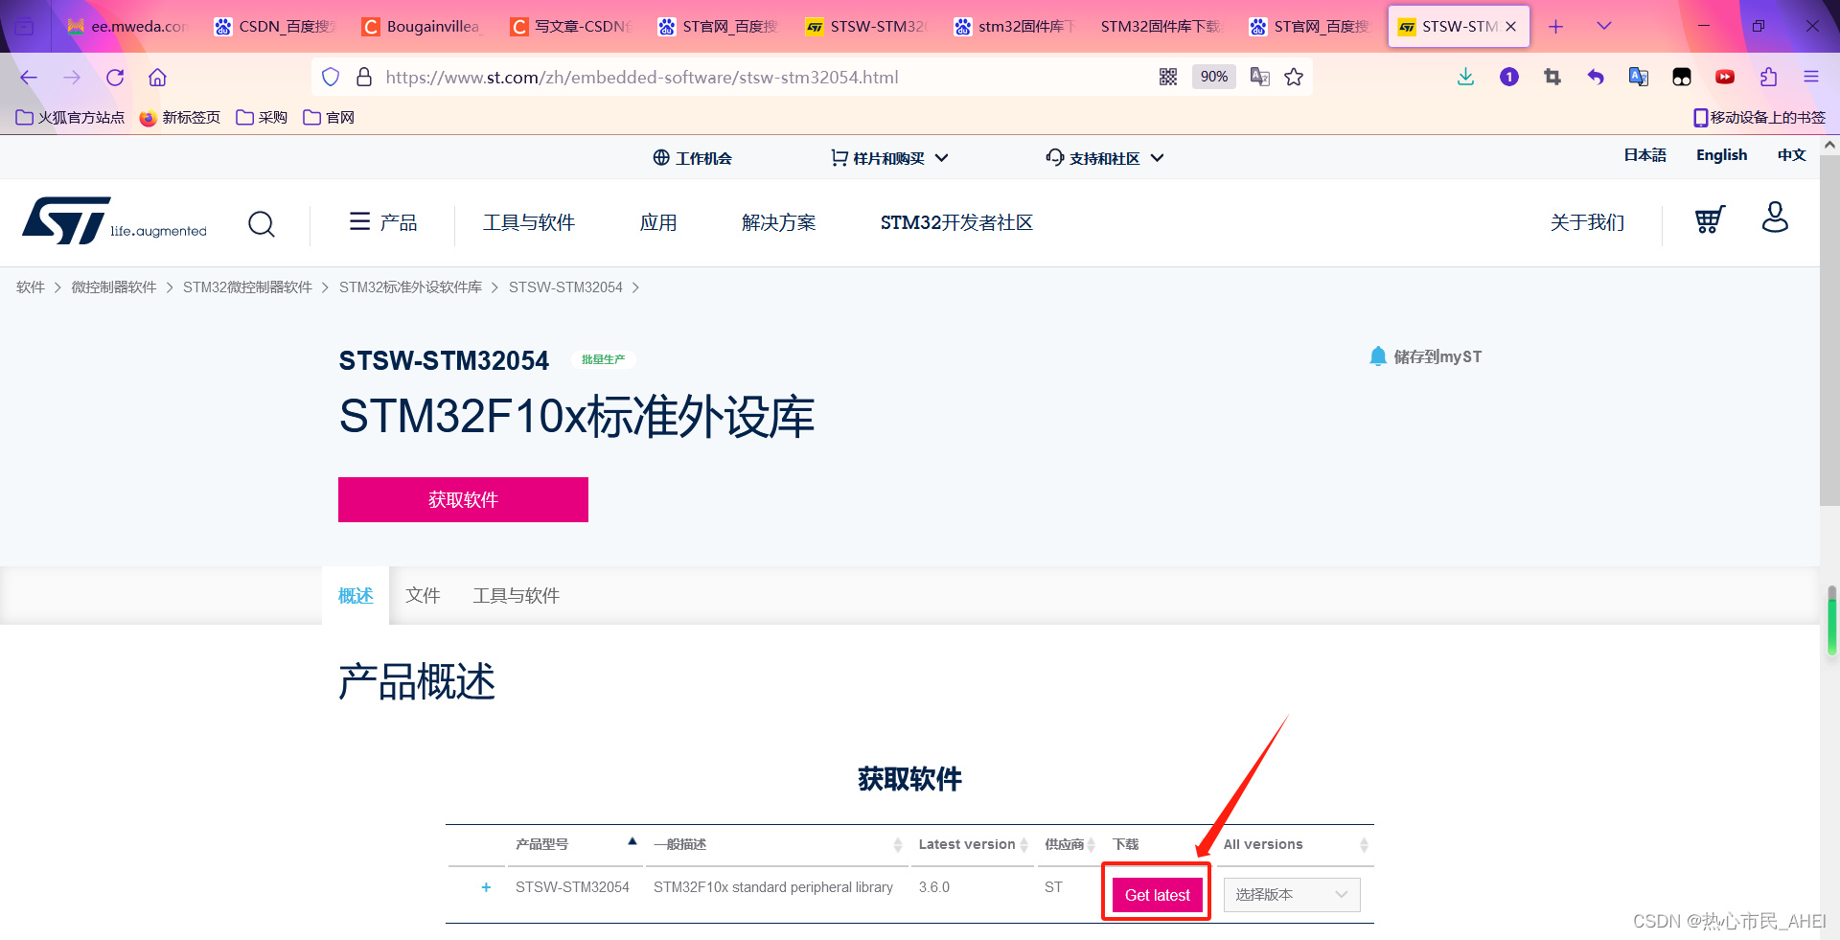Open the user account login
The height and width of the screenshot is (940, 1840).
[x=1775, y=218]
